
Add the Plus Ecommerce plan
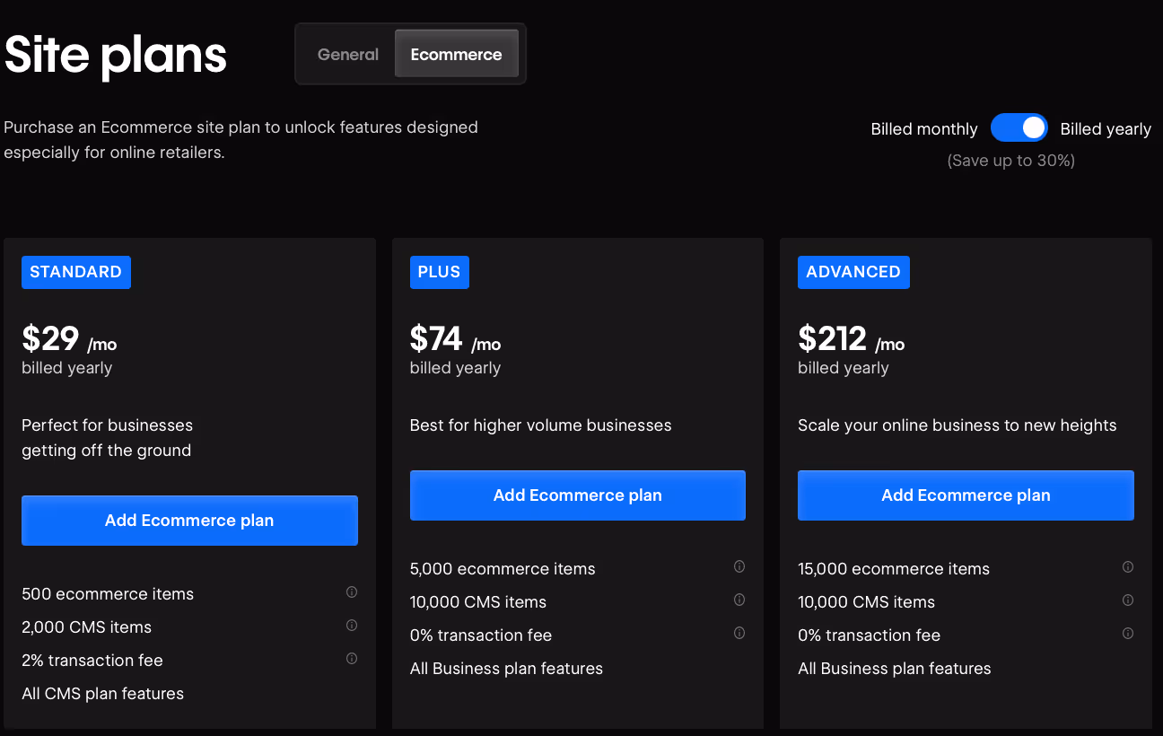click(577, 495)
